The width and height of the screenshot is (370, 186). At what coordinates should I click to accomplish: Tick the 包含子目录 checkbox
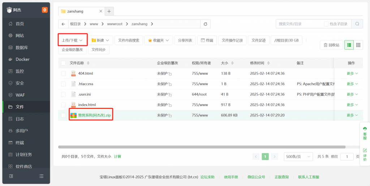[x=326, y=24]
